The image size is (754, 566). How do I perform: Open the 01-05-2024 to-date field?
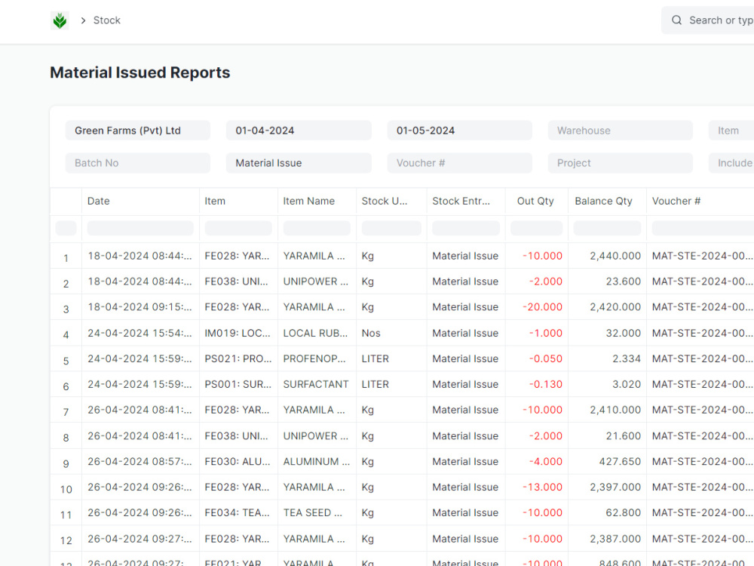459,131
